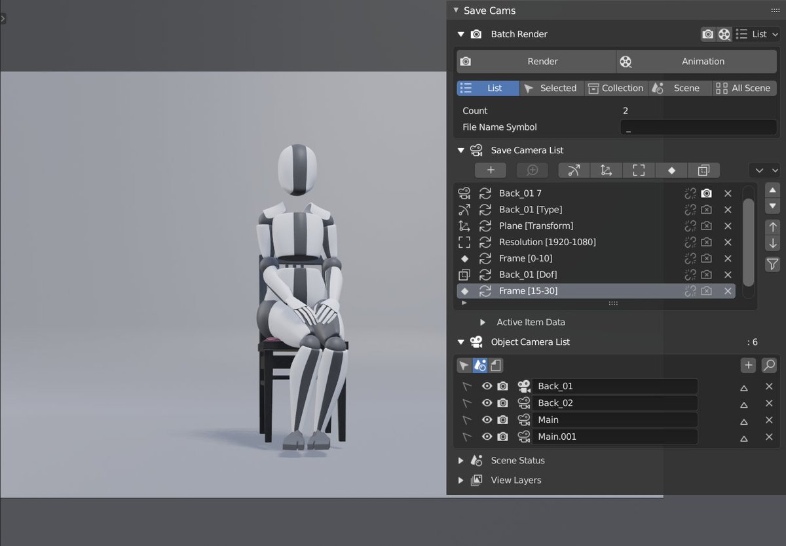The width and height of the screenshot is (786, 546).
Task: Toggle still camera mode in Batch Render header
Action: pos(708,34)
